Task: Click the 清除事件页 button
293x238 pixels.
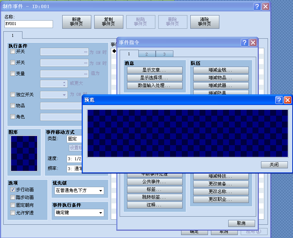Action: coord(205,22)
